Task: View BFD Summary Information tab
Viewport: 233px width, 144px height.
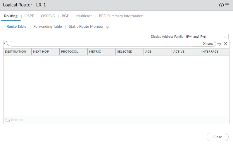Action: tap(121, 16)
